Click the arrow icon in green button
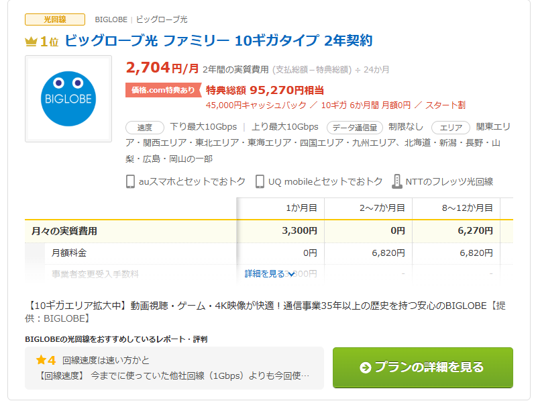The image size is (534, 401). 365,367
